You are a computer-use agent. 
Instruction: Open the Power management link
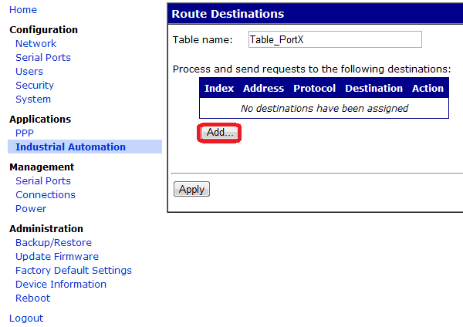(31, 209)
